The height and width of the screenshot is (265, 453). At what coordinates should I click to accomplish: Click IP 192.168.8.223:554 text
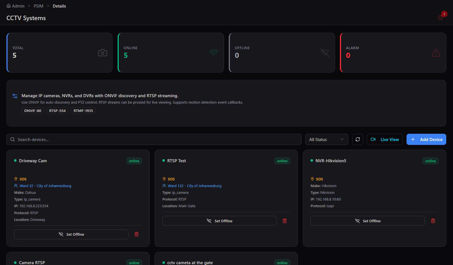(x=31, y=206)
